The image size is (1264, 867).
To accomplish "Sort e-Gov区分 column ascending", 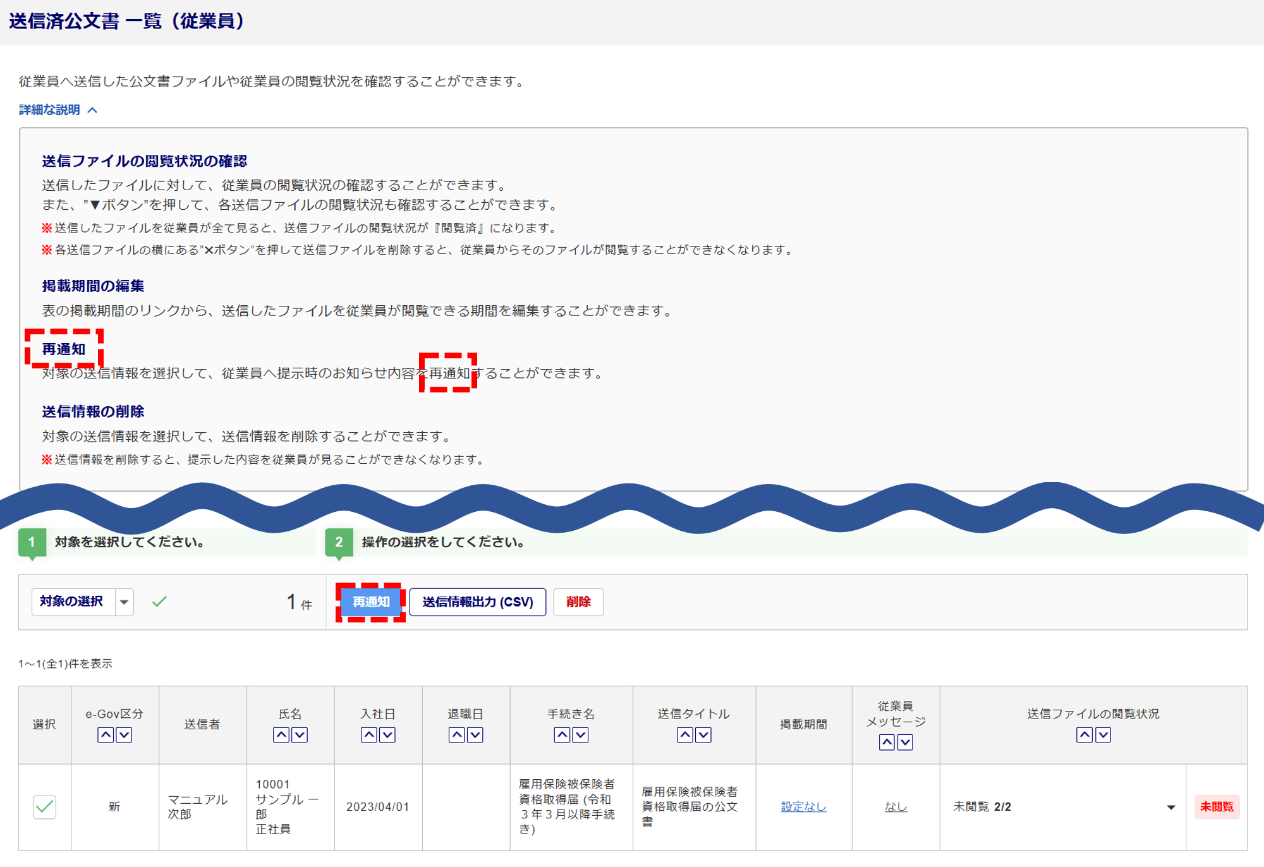I will click(x=106, y=735).
